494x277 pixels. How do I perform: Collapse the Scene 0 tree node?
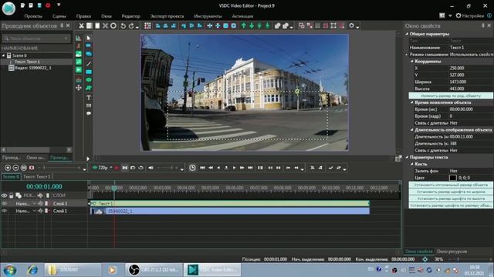coord(4,55)
